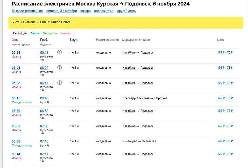Click the Маршрут электрички column header
248x168 pixels.
(x=136, y=40)
